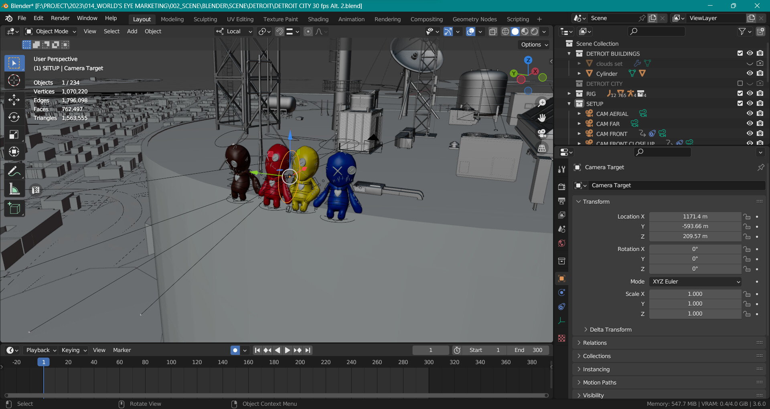Select the Measure tool
770x409 pixels.
pyautogui.click(x=14, y=189)
